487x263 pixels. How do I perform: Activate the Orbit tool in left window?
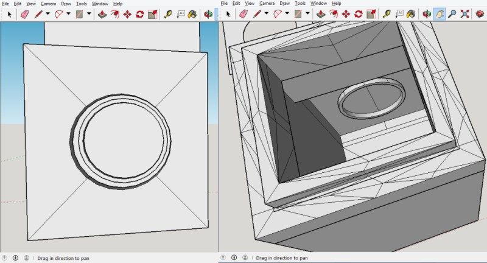208,14
